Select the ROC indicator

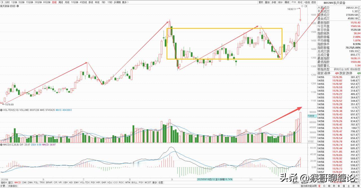[121, 183]
